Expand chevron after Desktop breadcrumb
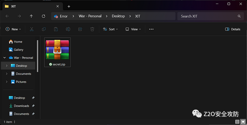The image size is (247, 125). (x=130, y=16)
